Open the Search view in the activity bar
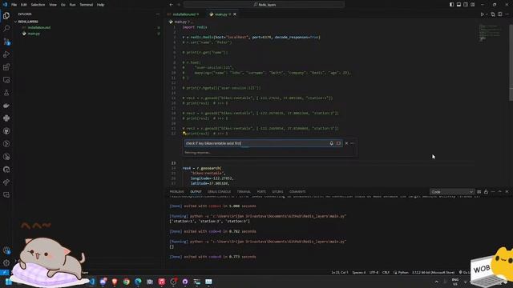 [6, 29]
